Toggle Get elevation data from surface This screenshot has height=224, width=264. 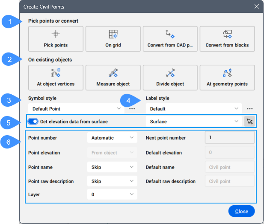point(33,122)
